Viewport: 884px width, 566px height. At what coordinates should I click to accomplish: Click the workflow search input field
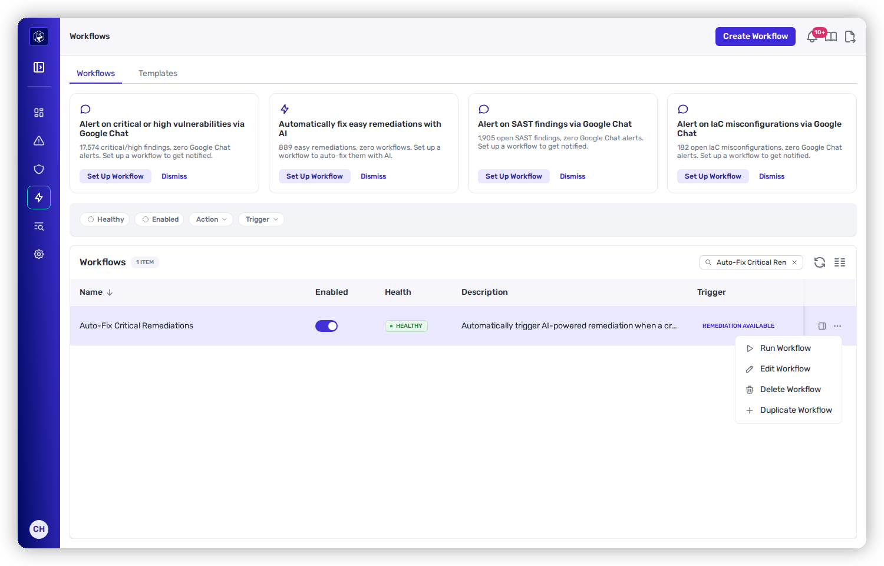[751, 262]
